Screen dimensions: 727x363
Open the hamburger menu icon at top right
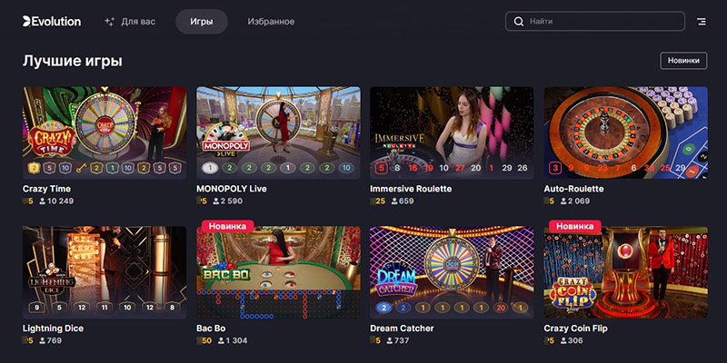pyautogui.click(x=701, y=21)
